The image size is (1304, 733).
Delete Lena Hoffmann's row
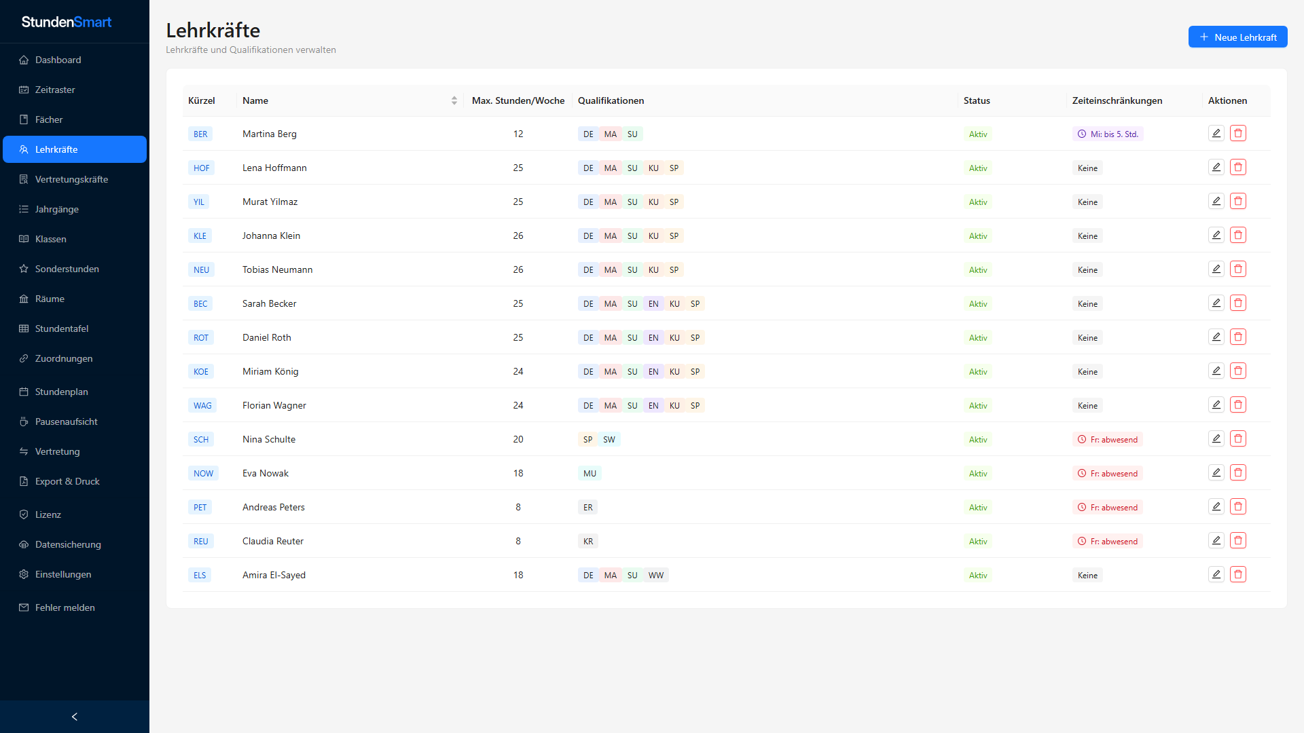click(x=1238, y=168)
